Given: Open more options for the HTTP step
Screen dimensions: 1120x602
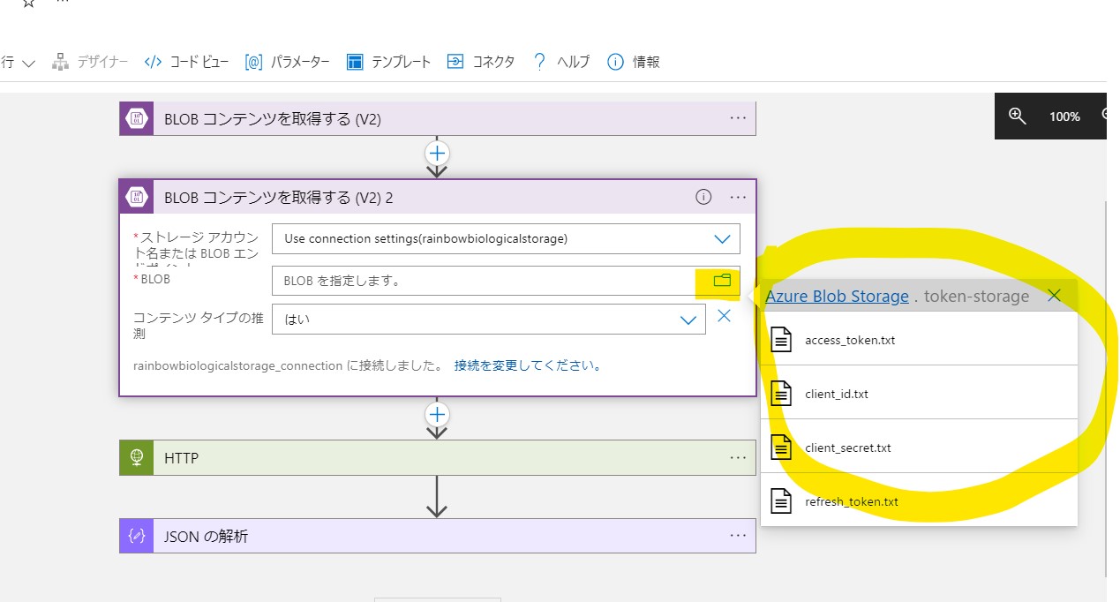Looking at the screenshot, I should 738,458.
